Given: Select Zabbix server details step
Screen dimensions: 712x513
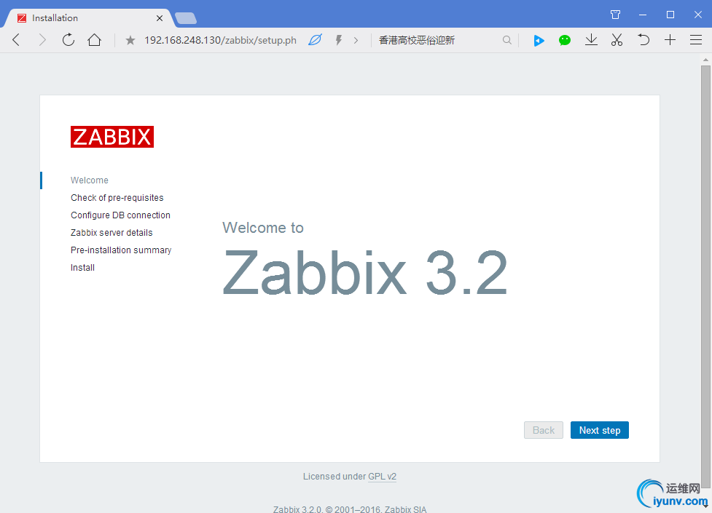Looking at the screenshot, I should [112, 233].
